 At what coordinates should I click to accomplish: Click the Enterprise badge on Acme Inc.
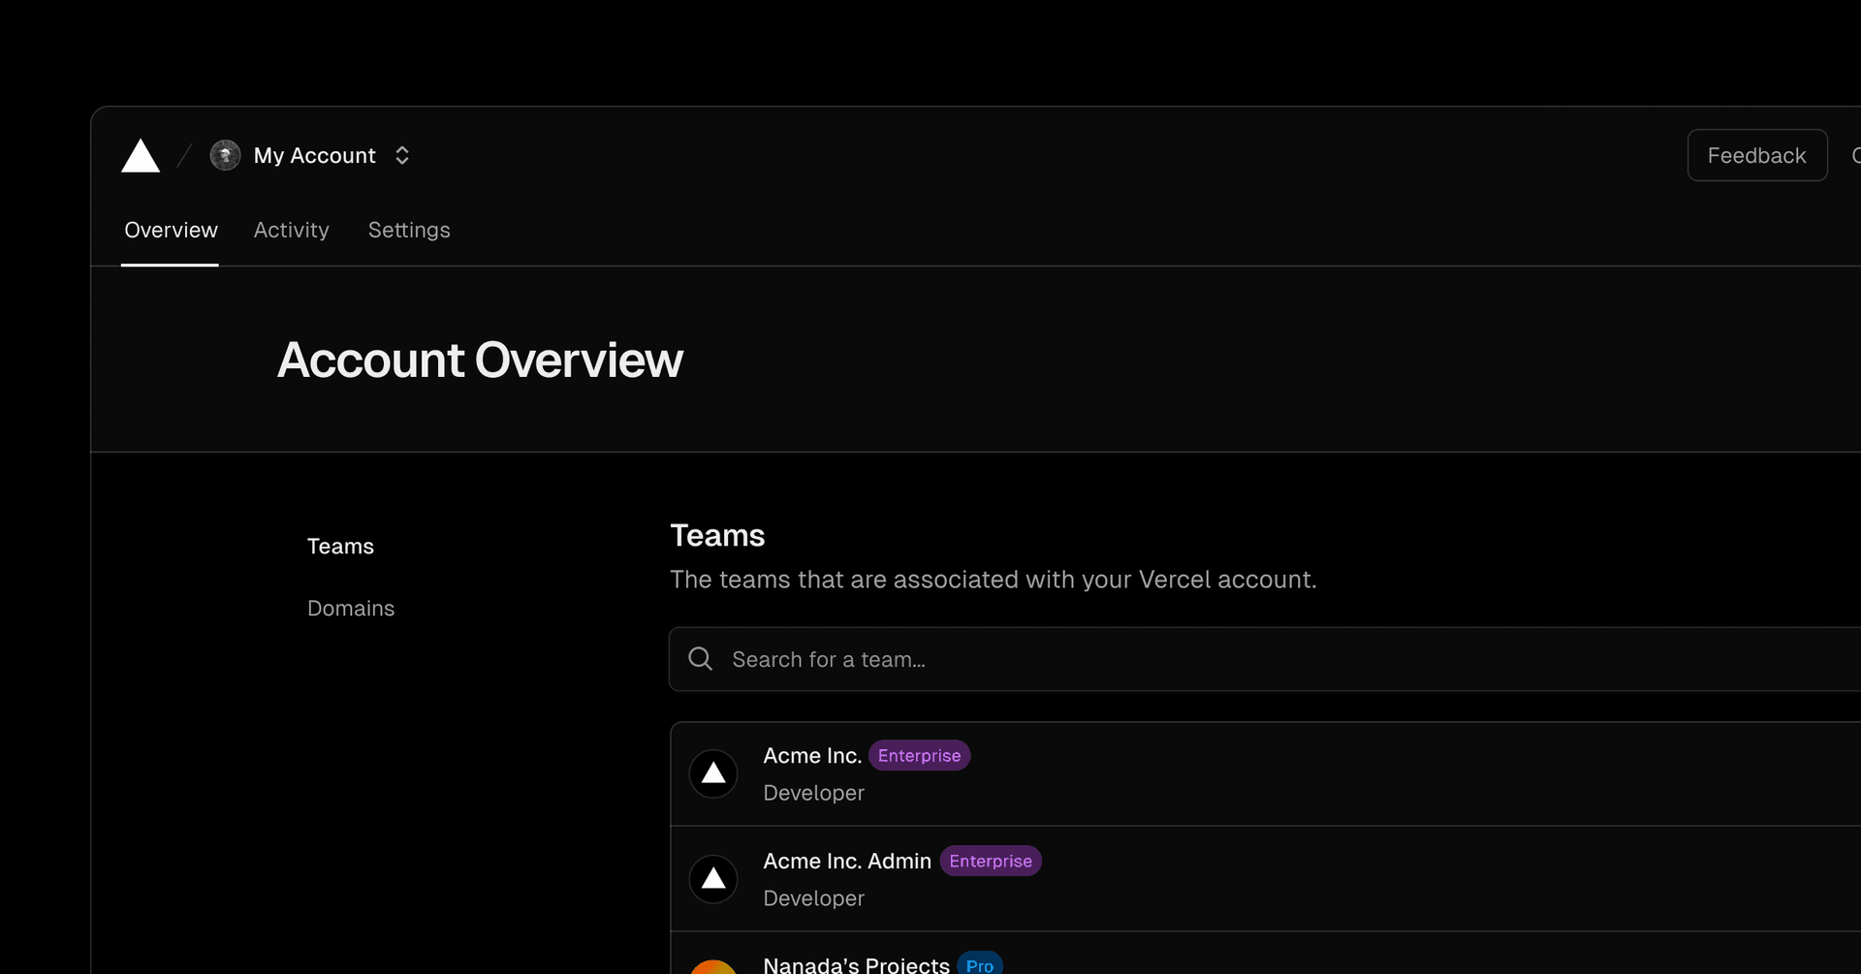click(919, 756)
